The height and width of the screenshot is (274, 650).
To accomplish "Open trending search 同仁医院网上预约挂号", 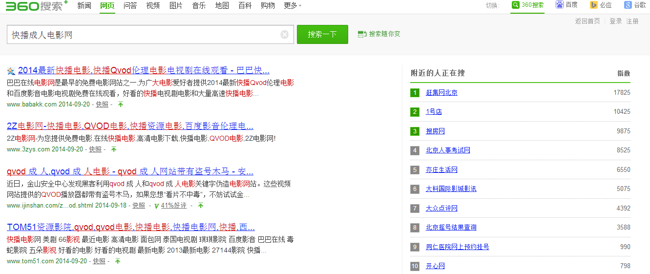I will pos(457,247).
